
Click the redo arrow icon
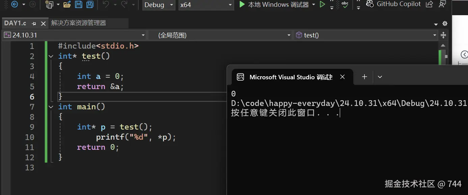tap(124, 4)
